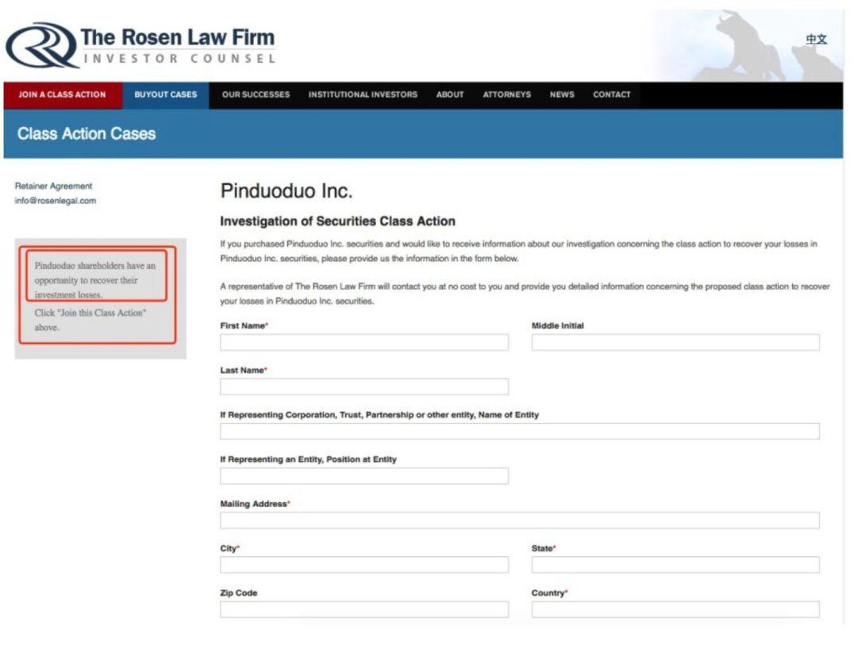Image resolution: width=857 pixels, height=653 pixels.
Task: Focus the First Name input field
Action: [x=364, y=343]
